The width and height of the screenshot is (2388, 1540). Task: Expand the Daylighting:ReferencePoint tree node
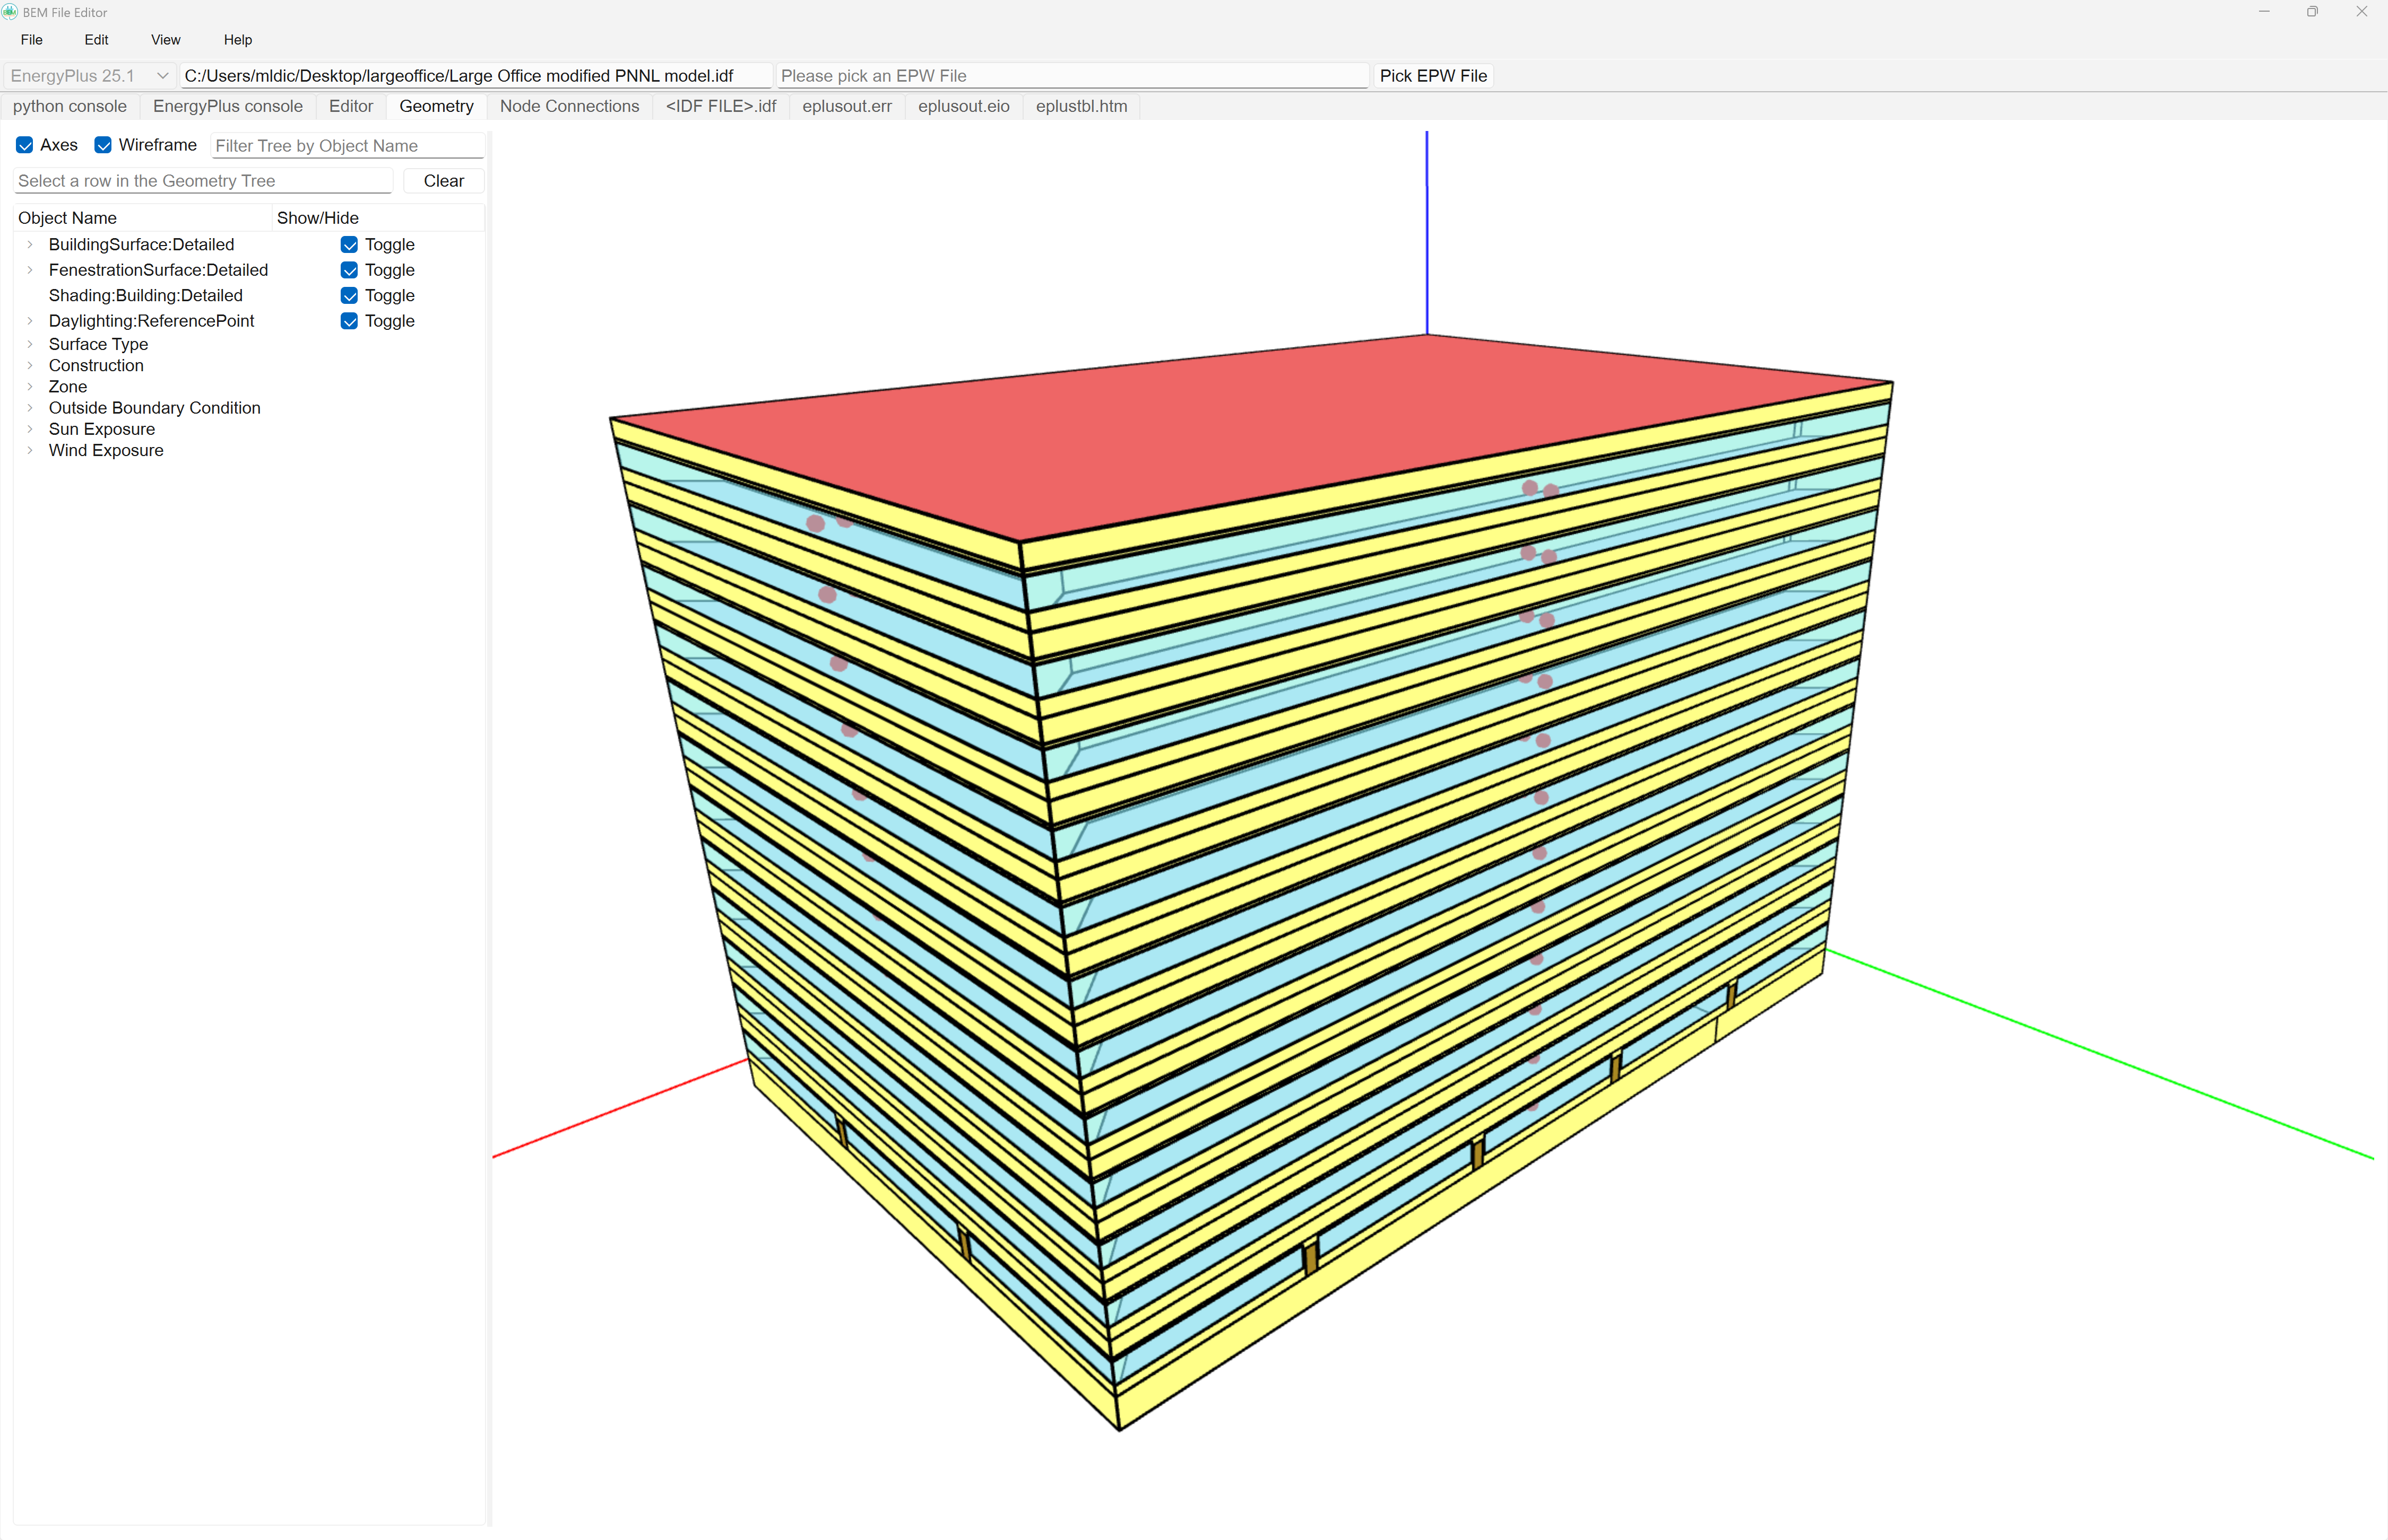[x=30, y=321]
